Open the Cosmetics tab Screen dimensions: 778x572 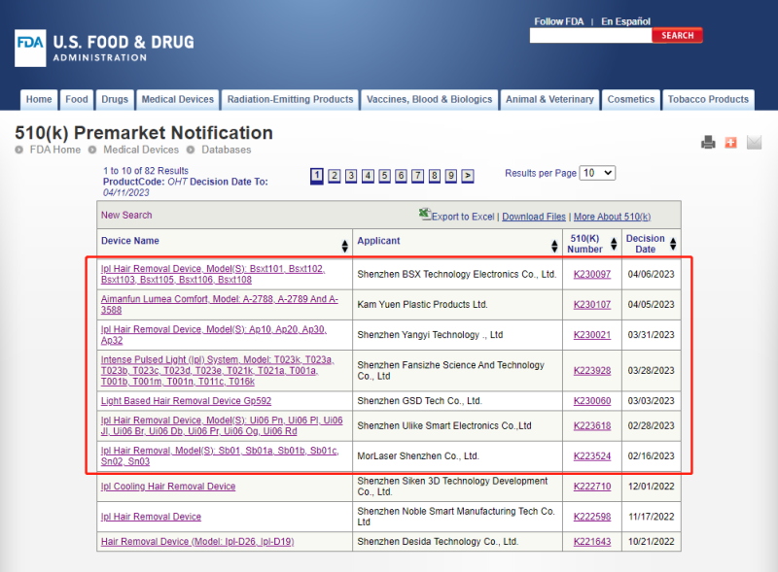(x=631, y=99)
